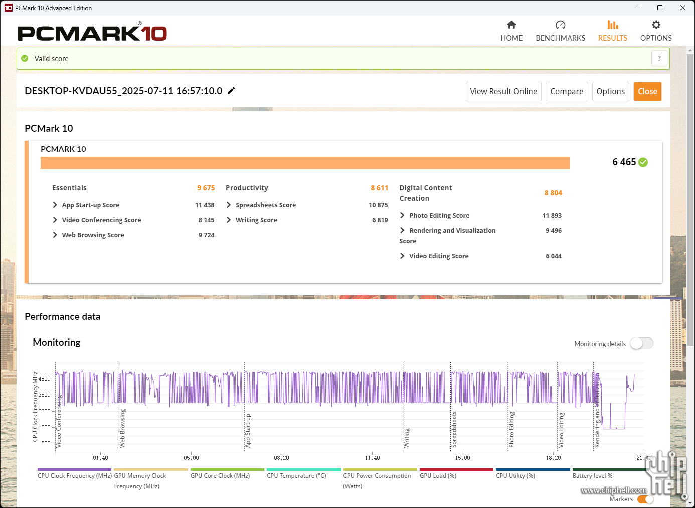The height and width of the screenshot is (508, 695).
Task: Click the Writing marker on the graph
Action: tap(407, 438)
